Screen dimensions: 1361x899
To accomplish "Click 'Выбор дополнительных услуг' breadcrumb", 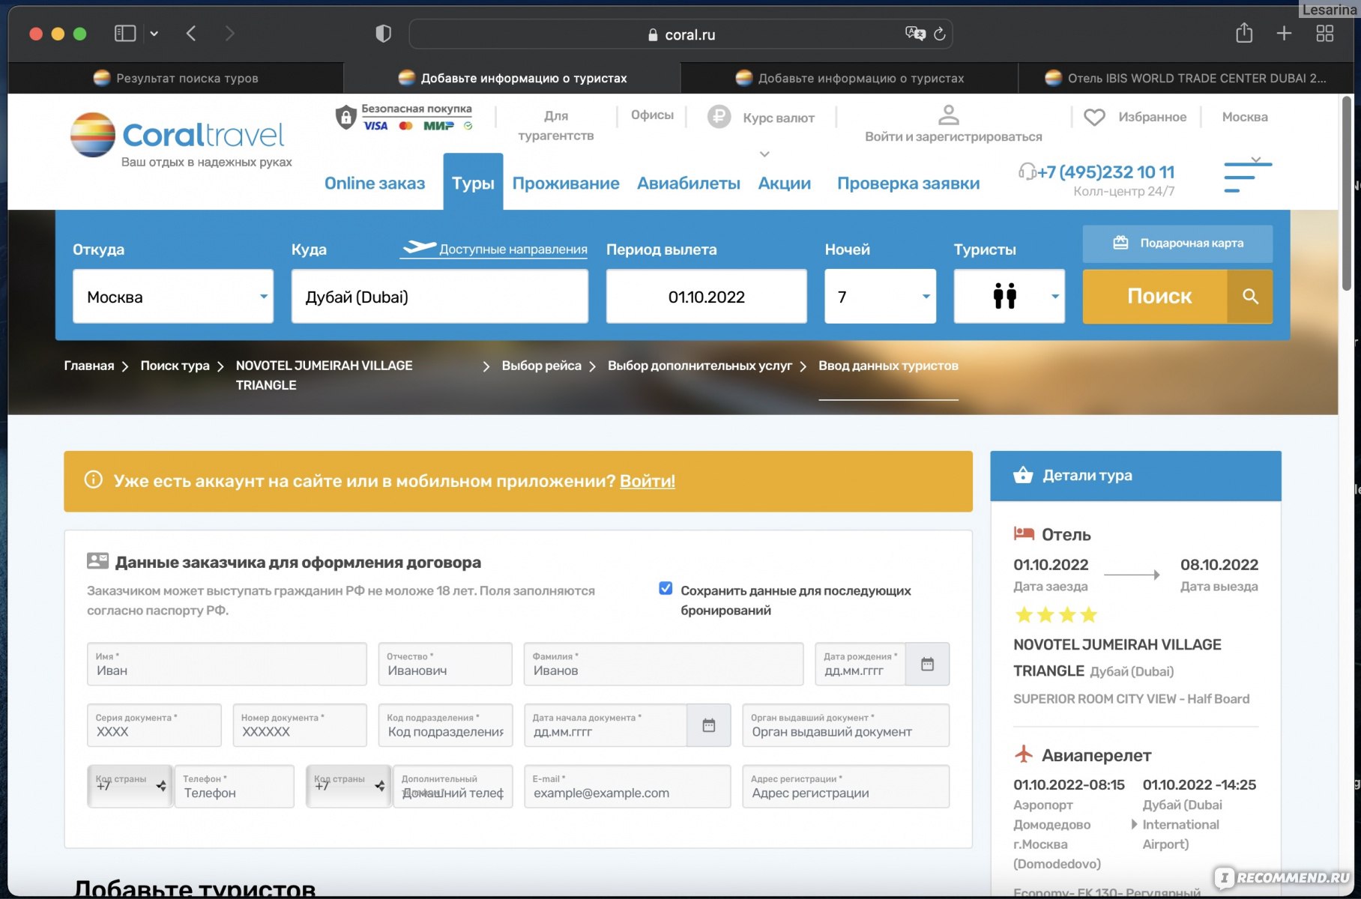I will pos(700,366).
